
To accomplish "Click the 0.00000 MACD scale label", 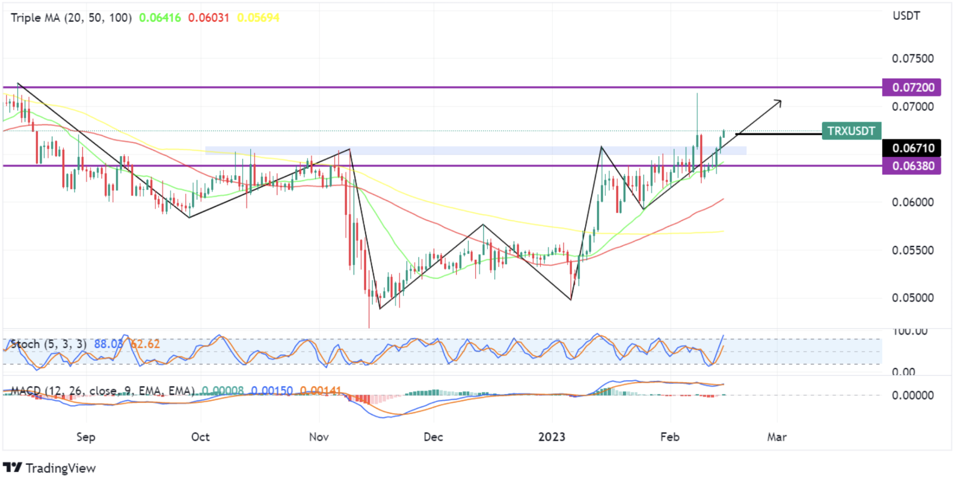I will click(x=912, y=395).
